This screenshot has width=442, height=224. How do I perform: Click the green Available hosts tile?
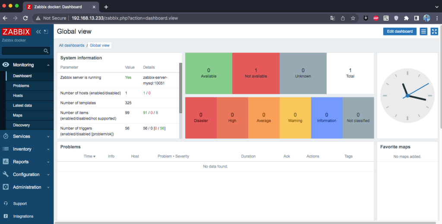tap(208, 73)
